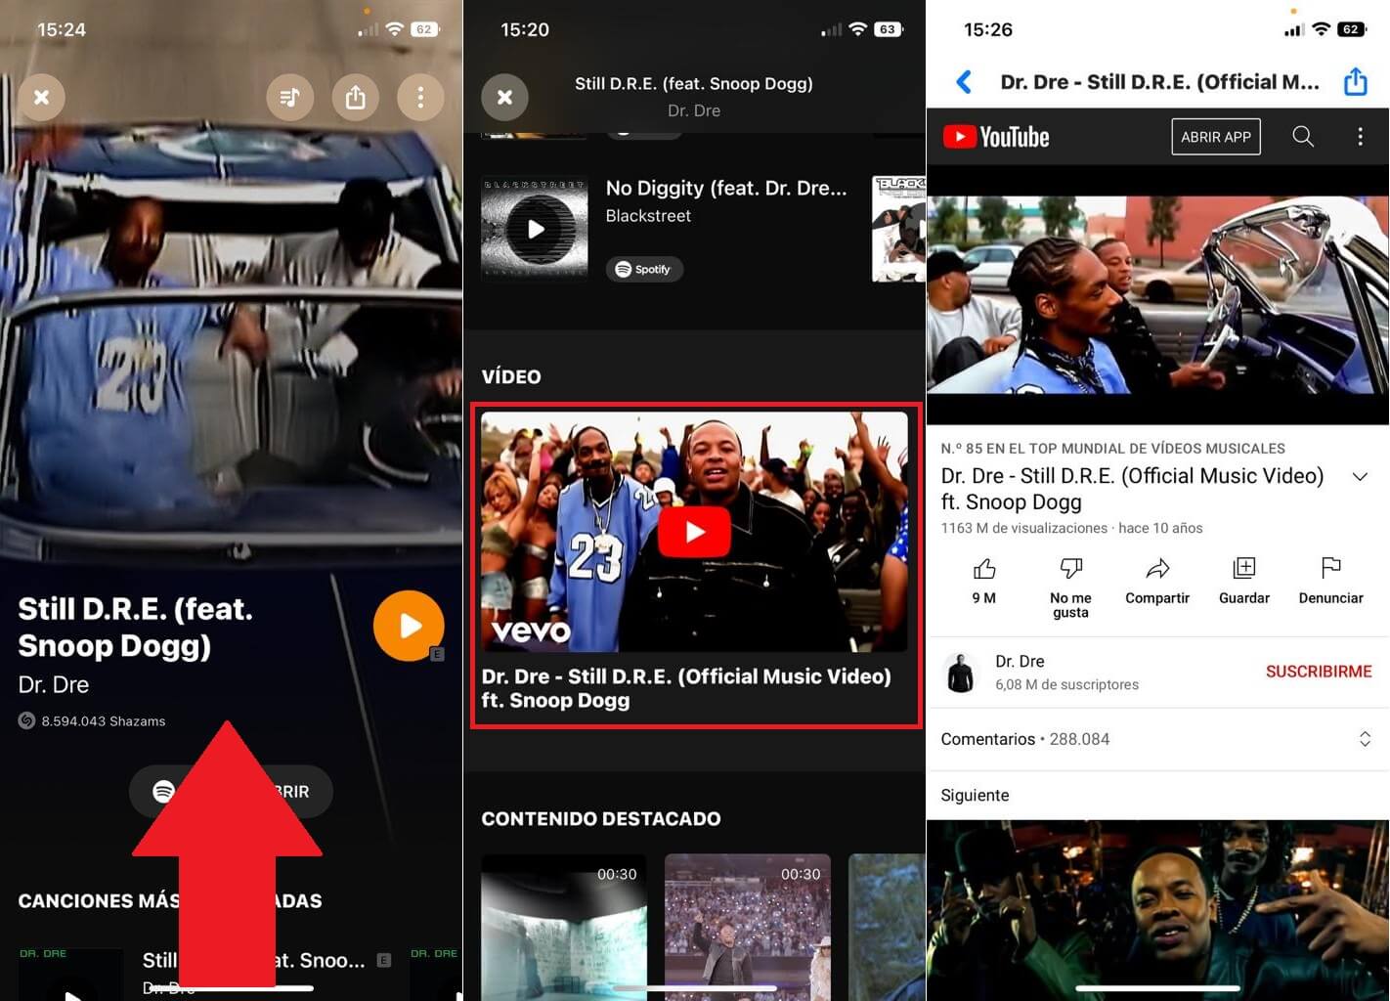This screenshot has width=1390, height=1001.
Task: Open the three-dot options menu in Shazam
Action: tap(420, 98)
